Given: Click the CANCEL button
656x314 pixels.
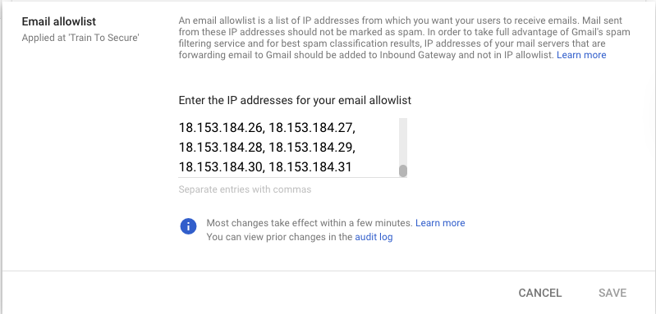Looking at the screenshot, I should 539,294.
